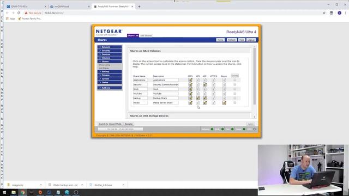Open NFS access icon for media share
The image size is (349, 196).
pyautogui.click(x=197, y=103)
